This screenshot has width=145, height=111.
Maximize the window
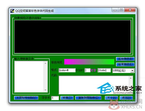[x=122, y=10]
